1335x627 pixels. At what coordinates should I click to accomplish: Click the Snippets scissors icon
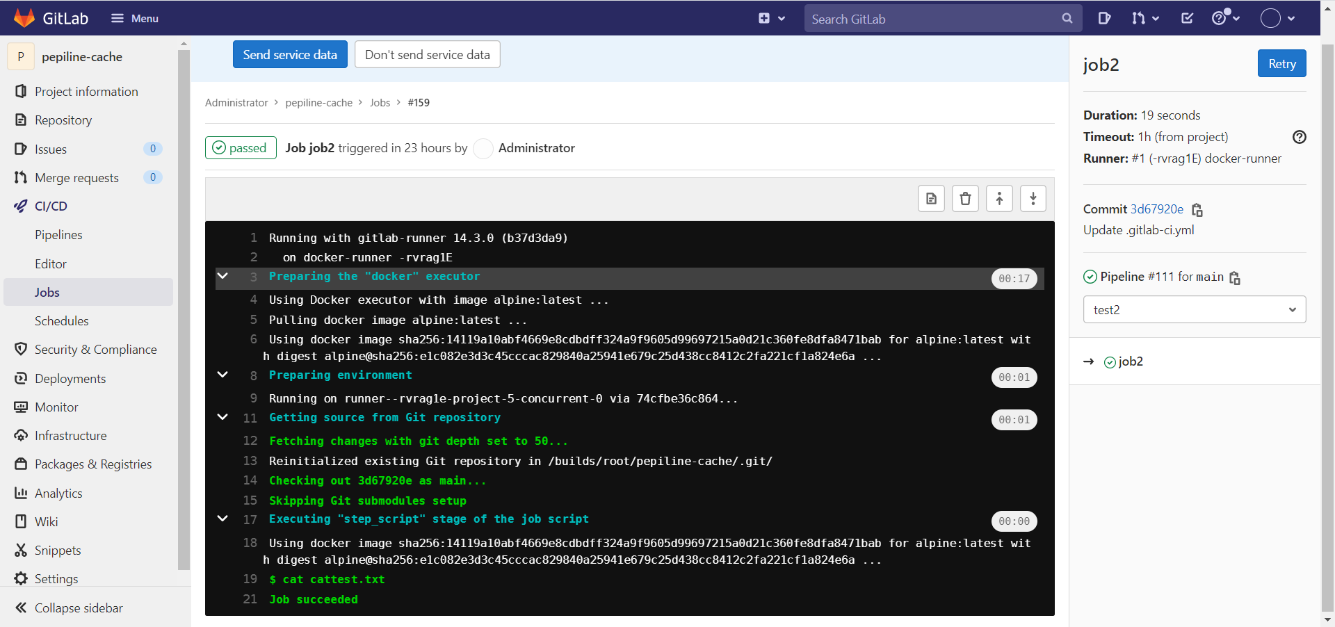click(x=21, y=550)
